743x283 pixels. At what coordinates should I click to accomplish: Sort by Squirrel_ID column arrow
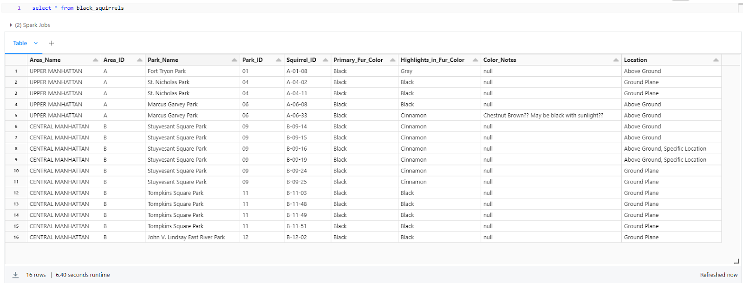[x=326, y=60]
